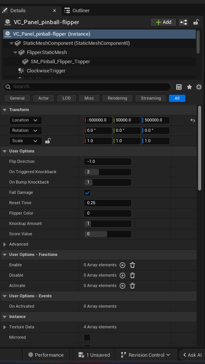Open Ask AI panel

pyautogui.click(x=192, y=355)
